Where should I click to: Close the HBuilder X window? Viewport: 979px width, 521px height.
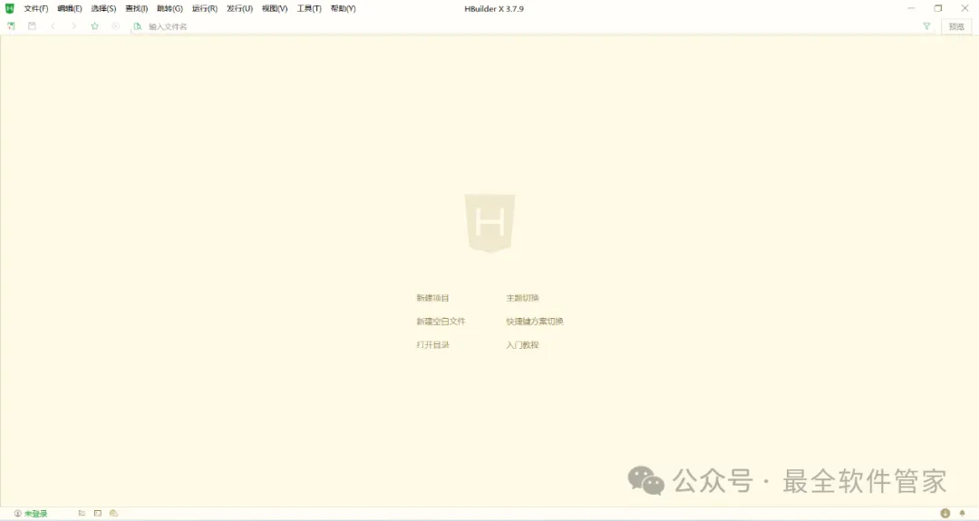964,8
